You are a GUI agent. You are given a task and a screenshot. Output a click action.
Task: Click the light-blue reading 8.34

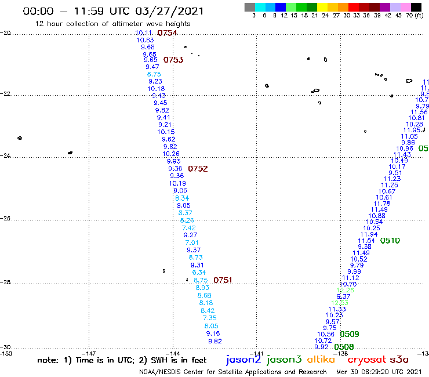(182, 198)
